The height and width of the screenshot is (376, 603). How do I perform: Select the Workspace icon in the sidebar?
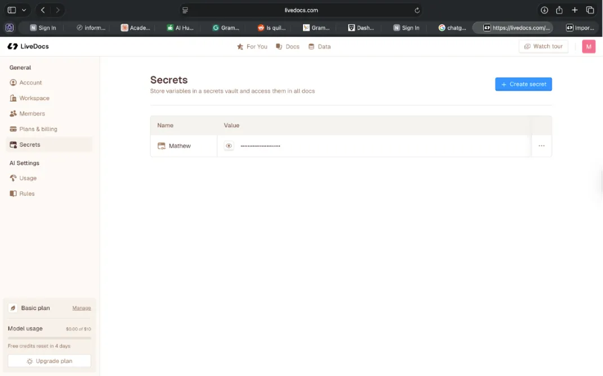point(12,98)
